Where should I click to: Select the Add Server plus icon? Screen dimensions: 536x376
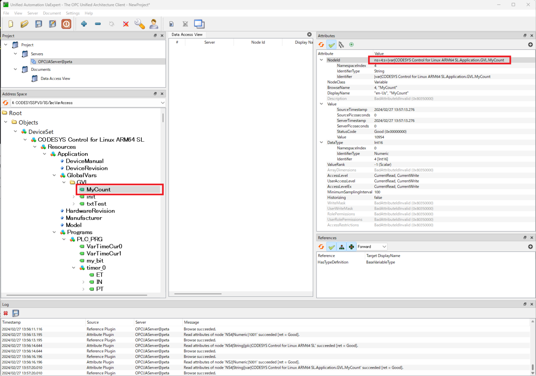click(84, 24)
